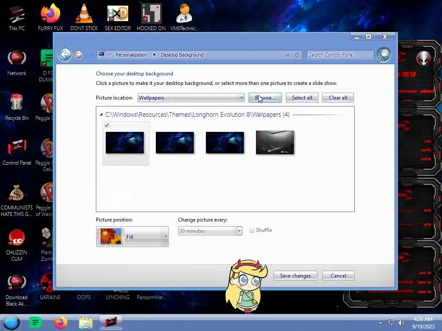442x331 pixels.
Task: Open the green notes app on taskbar
Action: pos(35,322)
